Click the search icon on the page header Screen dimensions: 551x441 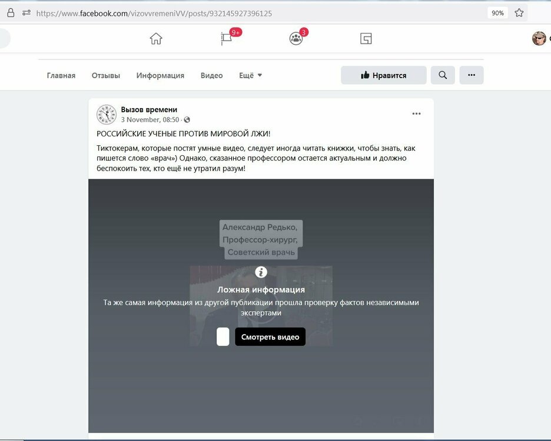(x=442, y=75)
